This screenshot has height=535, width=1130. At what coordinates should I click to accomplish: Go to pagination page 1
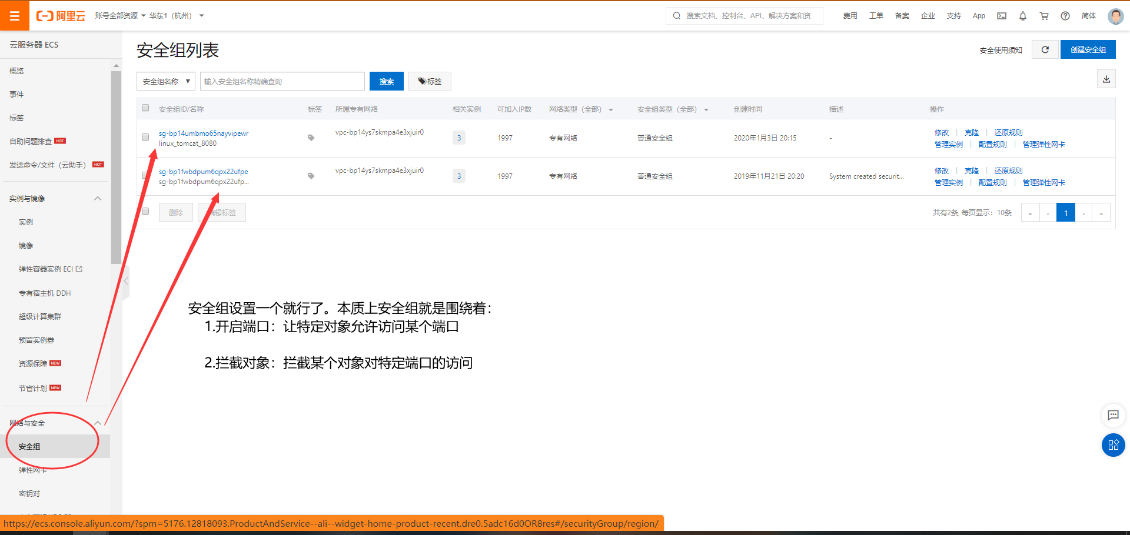[x=1066, y=213]
